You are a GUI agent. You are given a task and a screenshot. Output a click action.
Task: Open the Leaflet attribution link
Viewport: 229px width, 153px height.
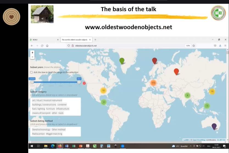[186, 140]
